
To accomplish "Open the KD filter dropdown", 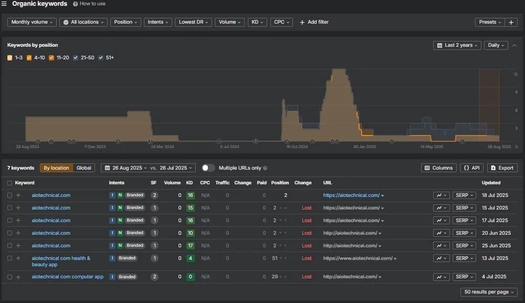I will pyautogui.click(x=257, y=22).
